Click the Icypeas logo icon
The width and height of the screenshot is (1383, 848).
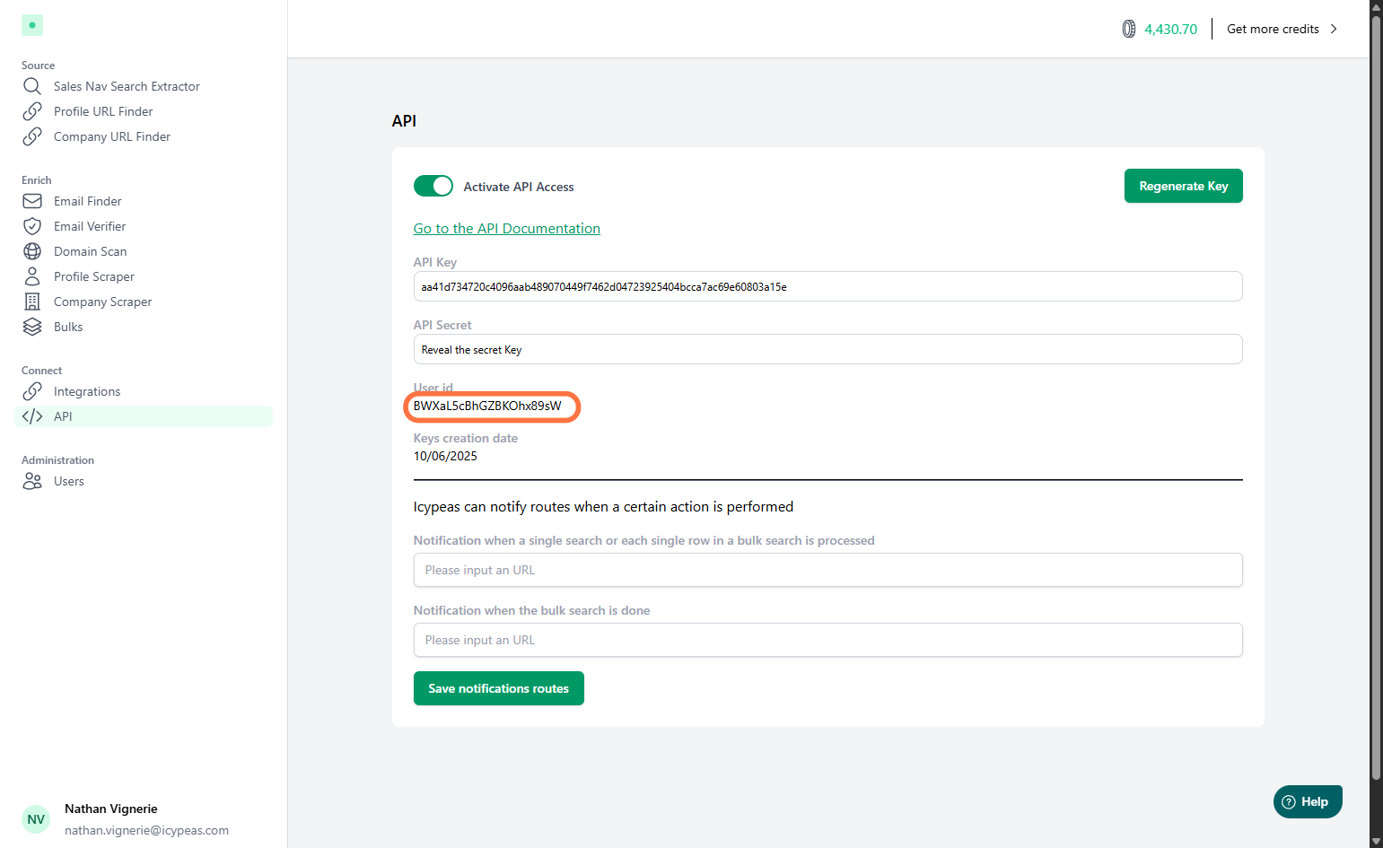[32, 25]
